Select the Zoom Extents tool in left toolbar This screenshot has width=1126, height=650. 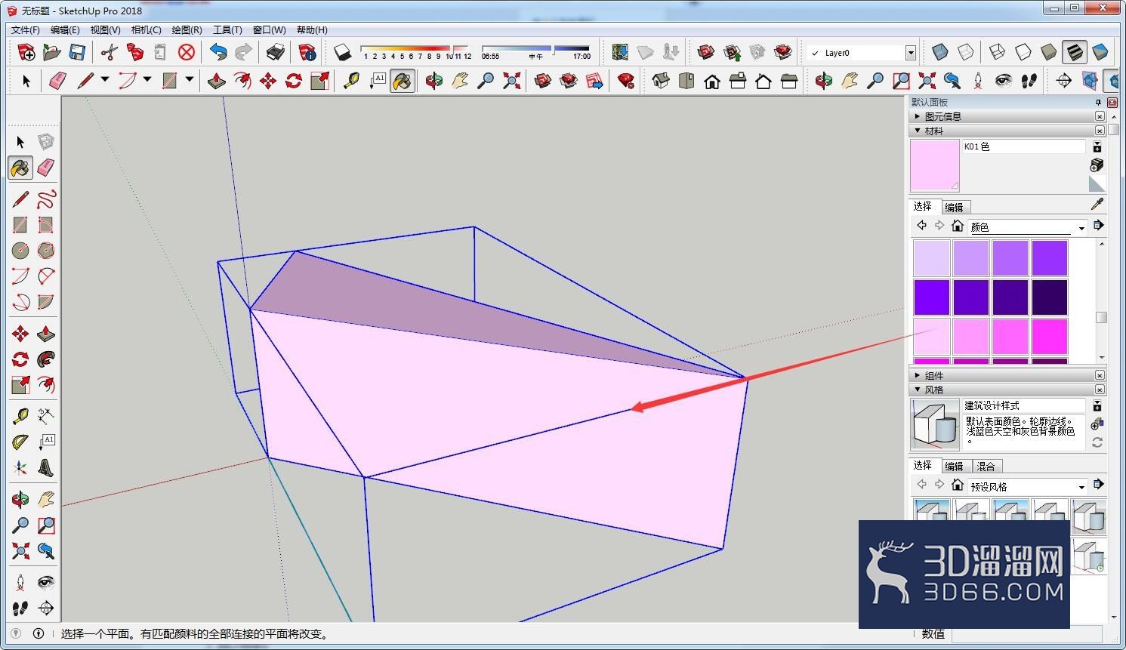pos(20,550)
